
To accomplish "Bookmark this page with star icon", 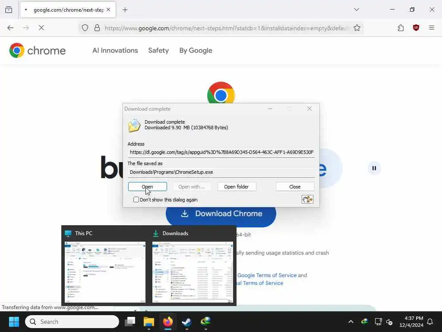I will (357, 28).
